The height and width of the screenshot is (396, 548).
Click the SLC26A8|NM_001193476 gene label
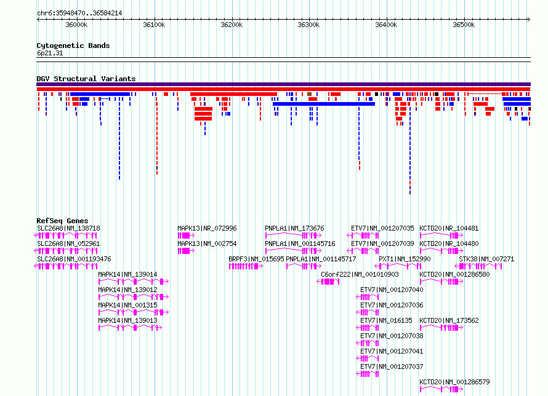click(x=74, y=259)
